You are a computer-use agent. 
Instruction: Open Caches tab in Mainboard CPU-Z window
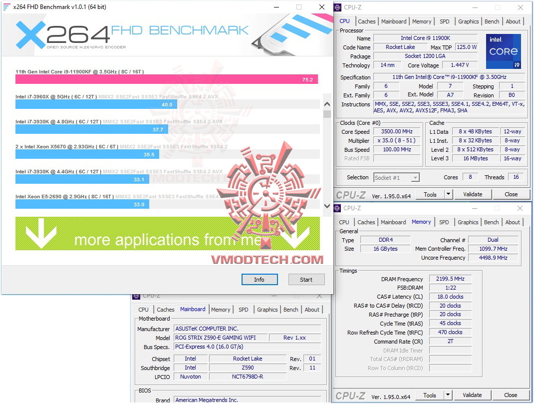click(x=166, y=310)
